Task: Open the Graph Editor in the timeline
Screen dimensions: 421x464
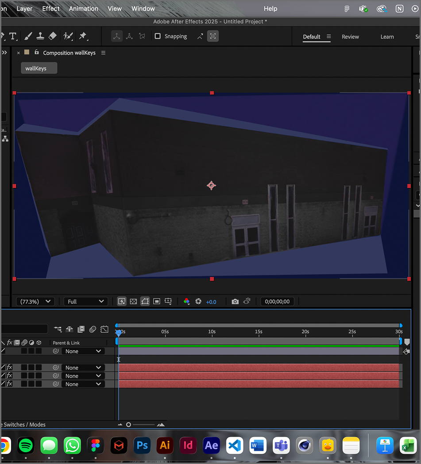Action: tap(104, 329)
